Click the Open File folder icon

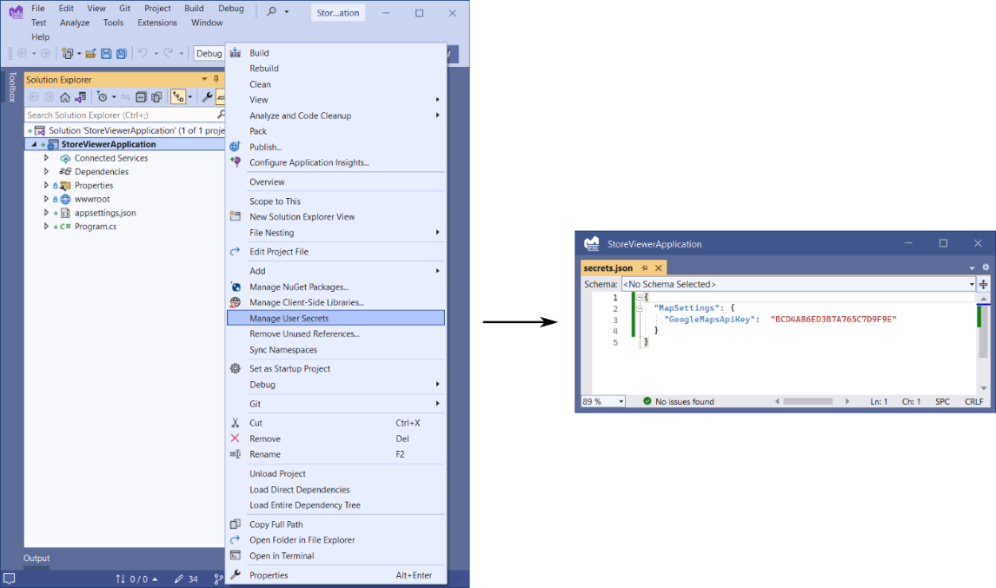[x=91, y=54]
